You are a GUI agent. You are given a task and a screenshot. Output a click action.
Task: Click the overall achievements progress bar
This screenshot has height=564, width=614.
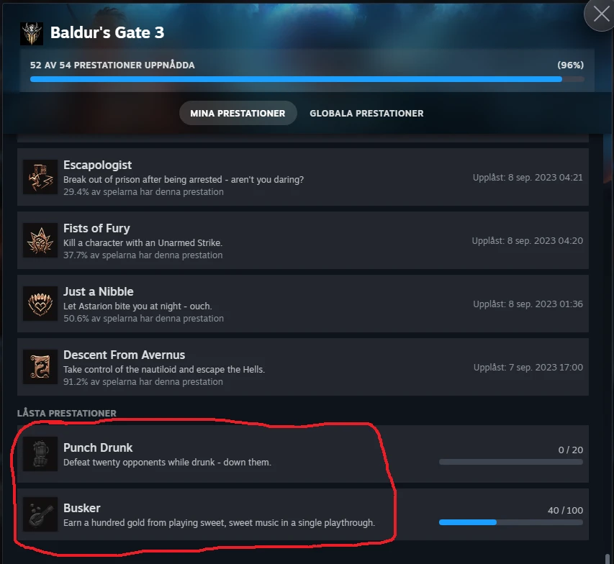307,79
